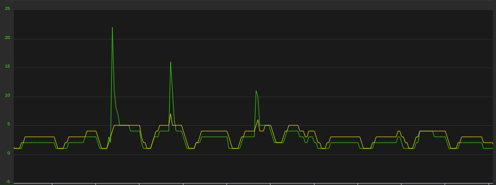Select the 5 y-axis label

8,124
